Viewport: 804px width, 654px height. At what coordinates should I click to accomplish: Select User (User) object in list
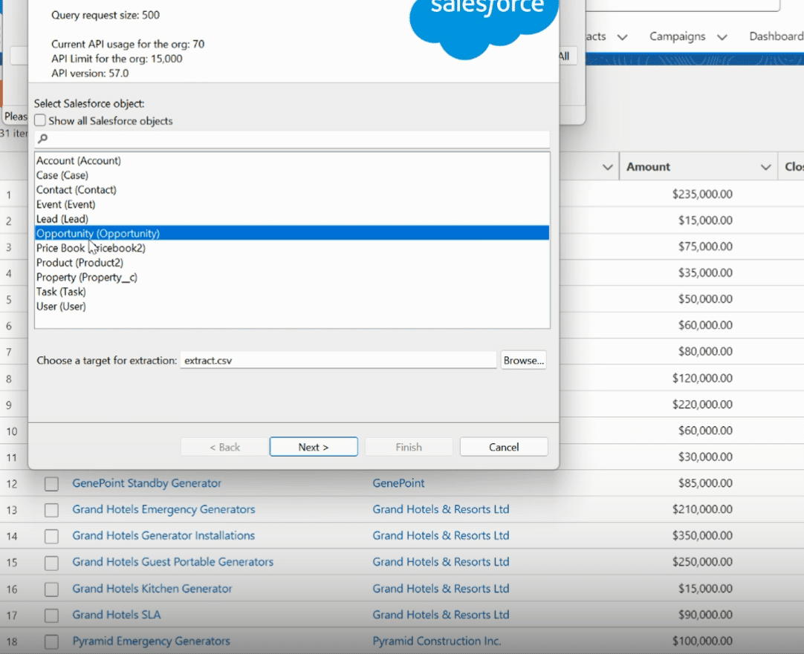(292, 307)
